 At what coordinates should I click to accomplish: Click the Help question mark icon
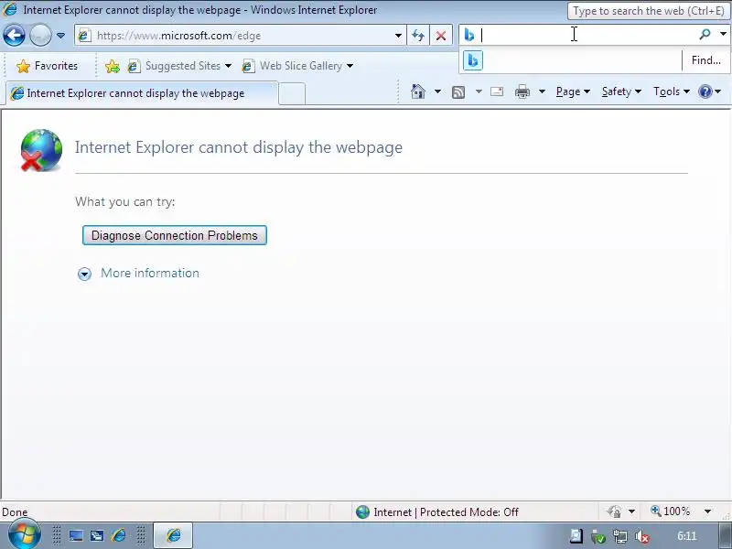tap(705, 91)
